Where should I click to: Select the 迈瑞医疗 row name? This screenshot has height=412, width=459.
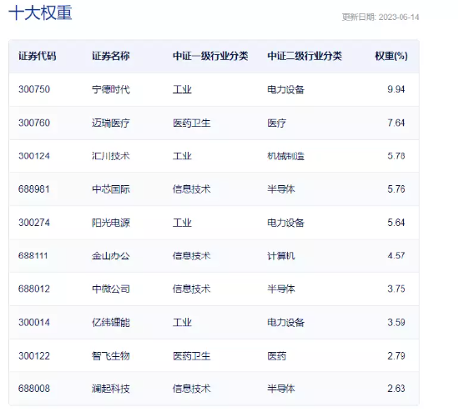coord(111,123)
